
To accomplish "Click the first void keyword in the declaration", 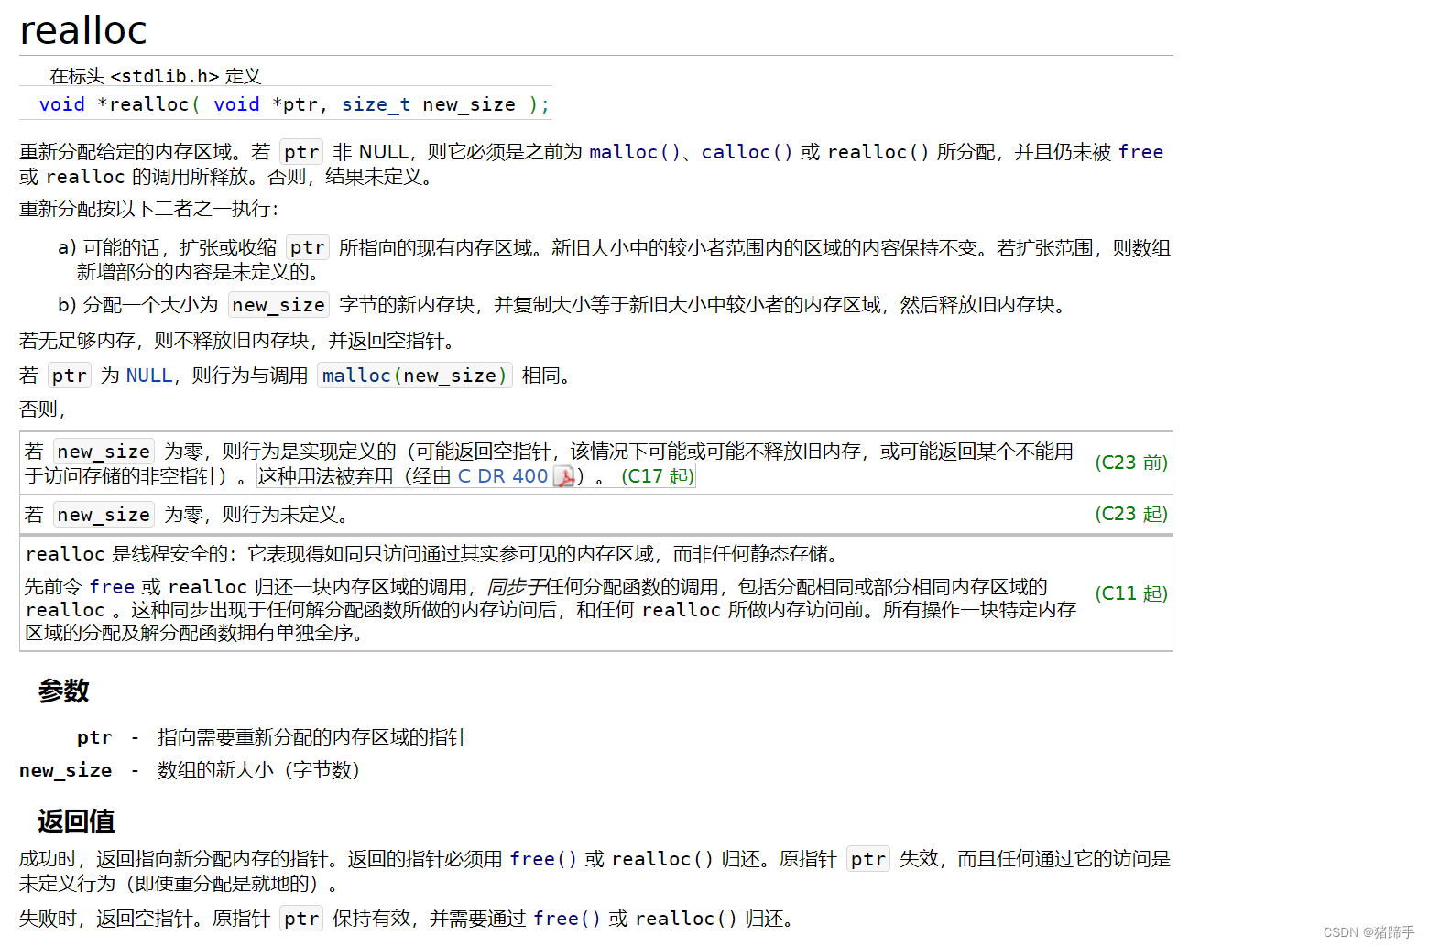I will 61,104.
